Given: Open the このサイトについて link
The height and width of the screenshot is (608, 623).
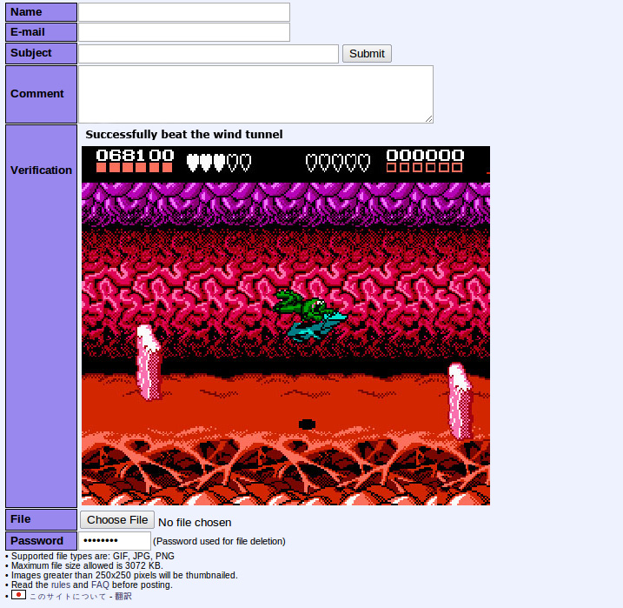Looking at the screenshot, I should click(x=68, y=597).
